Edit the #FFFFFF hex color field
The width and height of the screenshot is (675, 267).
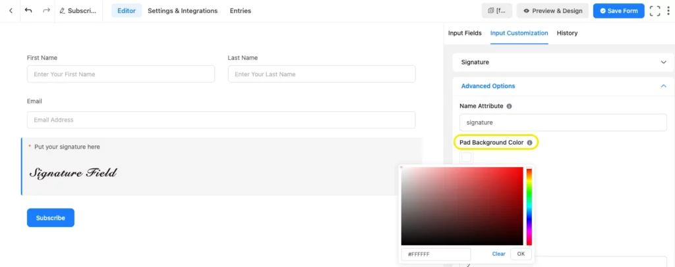point(436,254)
